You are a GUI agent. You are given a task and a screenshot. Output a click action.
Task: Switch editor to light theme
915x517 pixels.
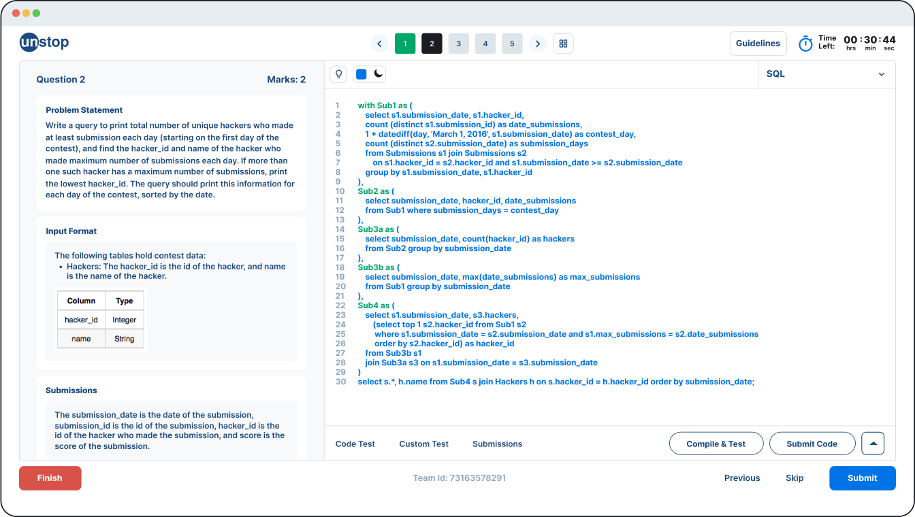tap(362, 74)
